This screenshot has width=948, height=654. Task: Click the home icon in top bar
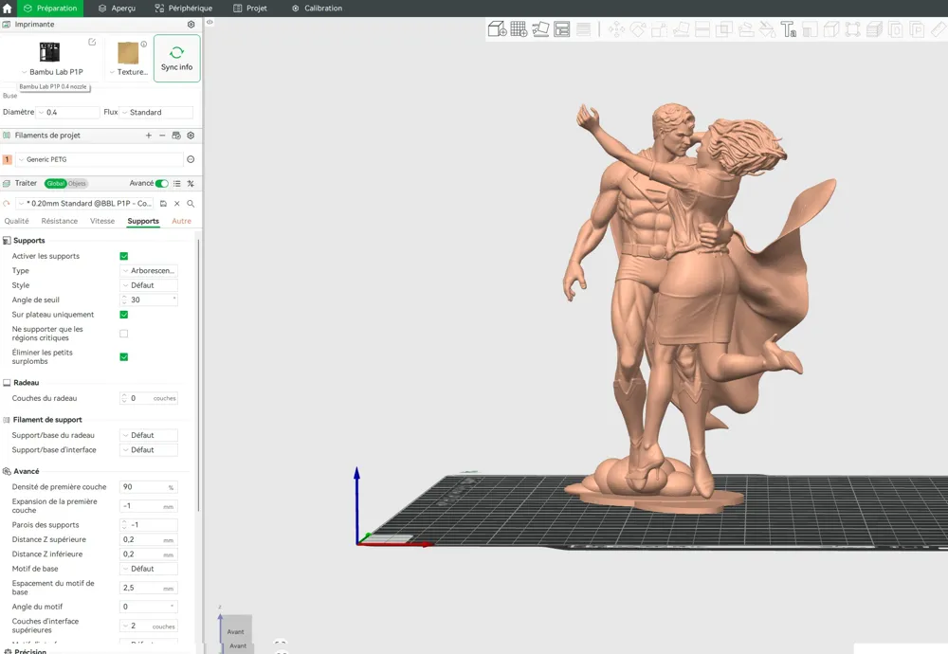coord(8,9)
